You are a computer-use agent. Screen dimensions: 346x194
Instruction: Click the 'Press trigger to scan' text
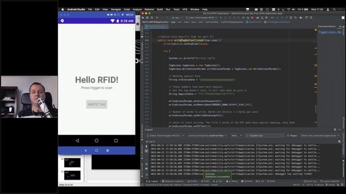97,88
